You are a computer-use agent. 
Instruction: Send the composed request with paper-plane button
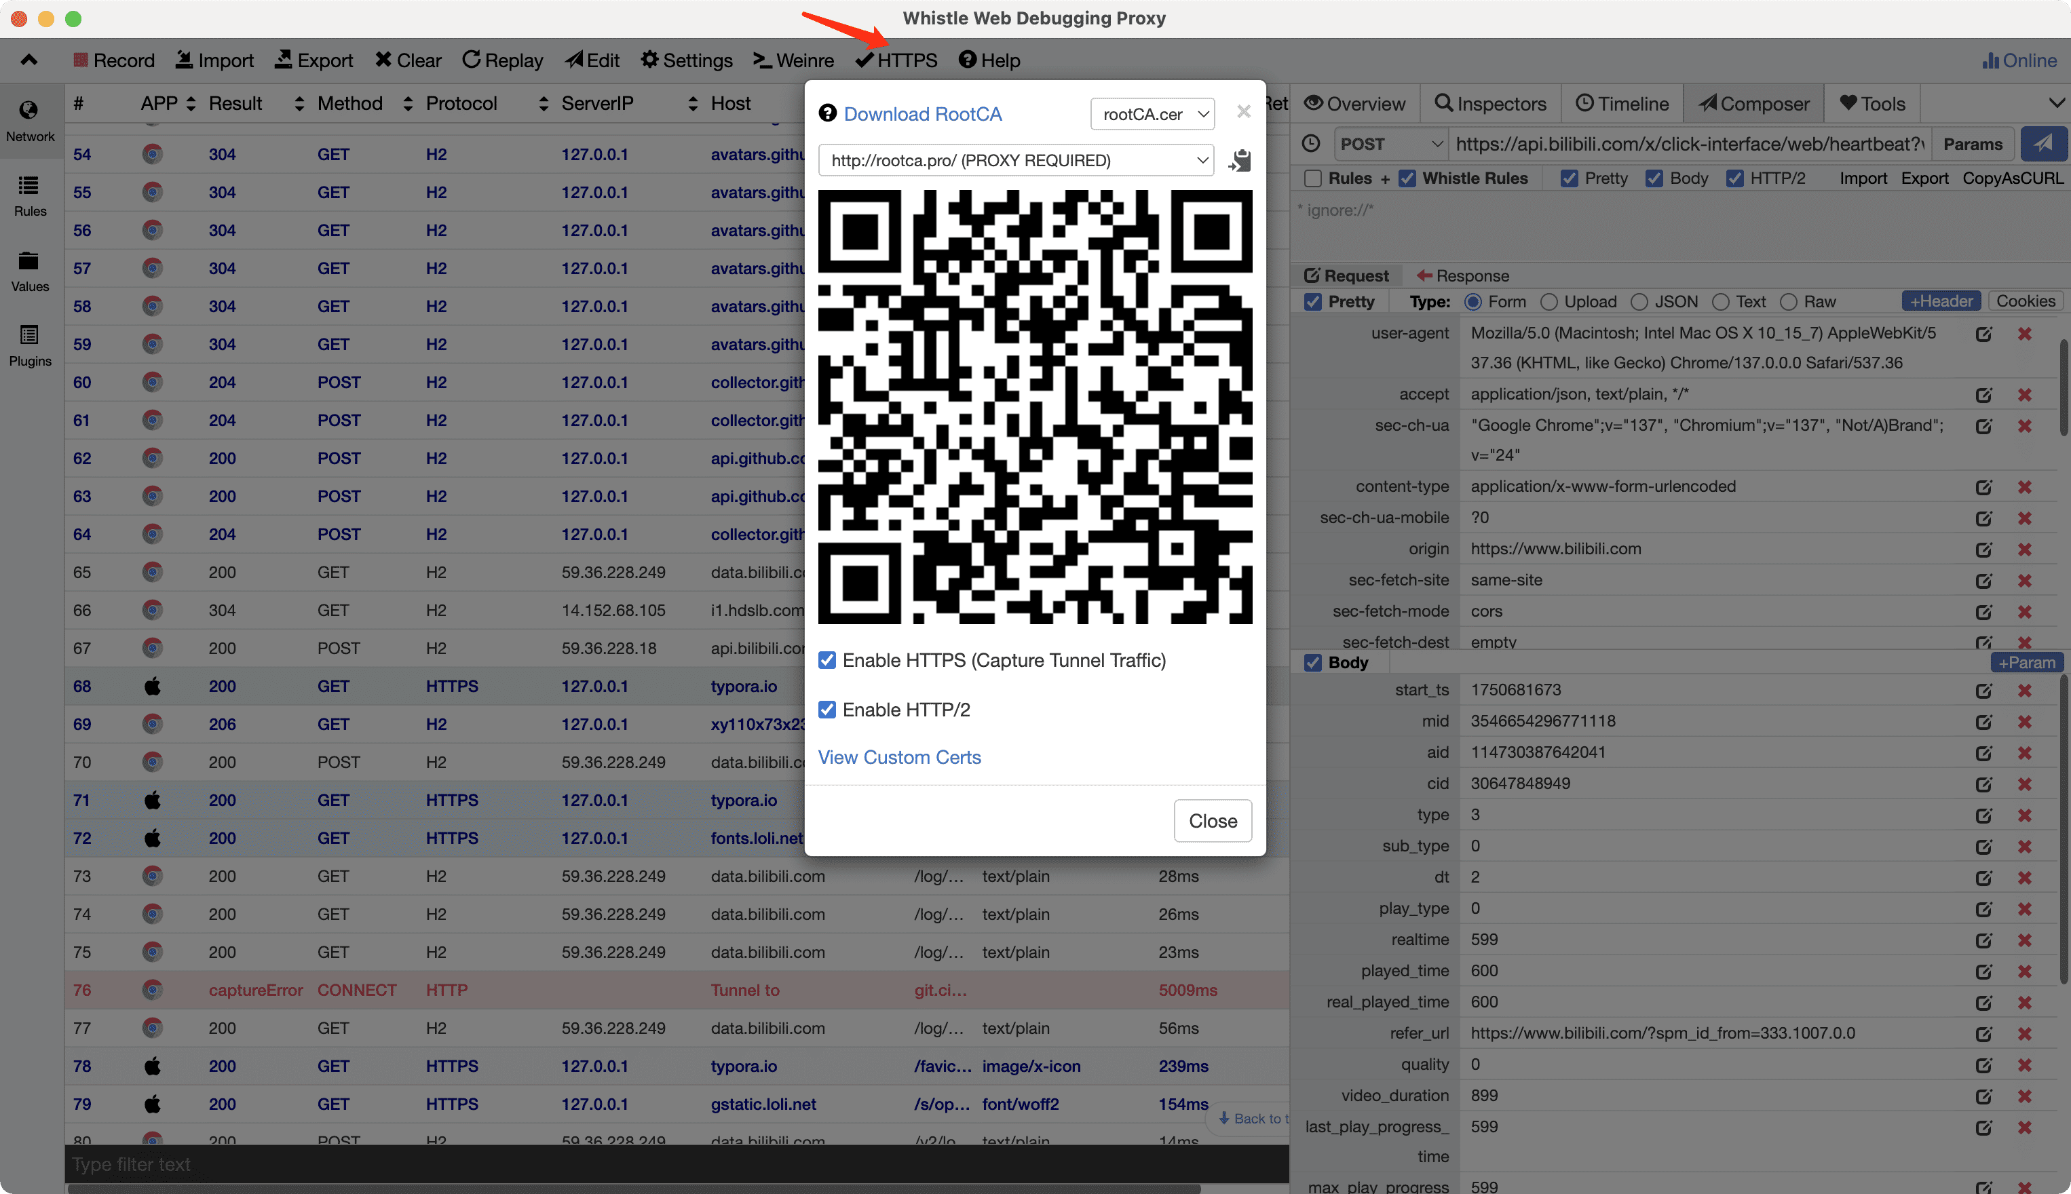pyautogui.click(x=2043, y=144)
